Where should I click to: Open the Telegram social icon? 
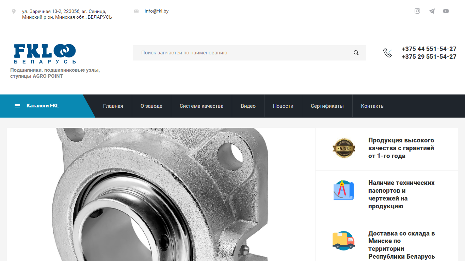(432, 11)
